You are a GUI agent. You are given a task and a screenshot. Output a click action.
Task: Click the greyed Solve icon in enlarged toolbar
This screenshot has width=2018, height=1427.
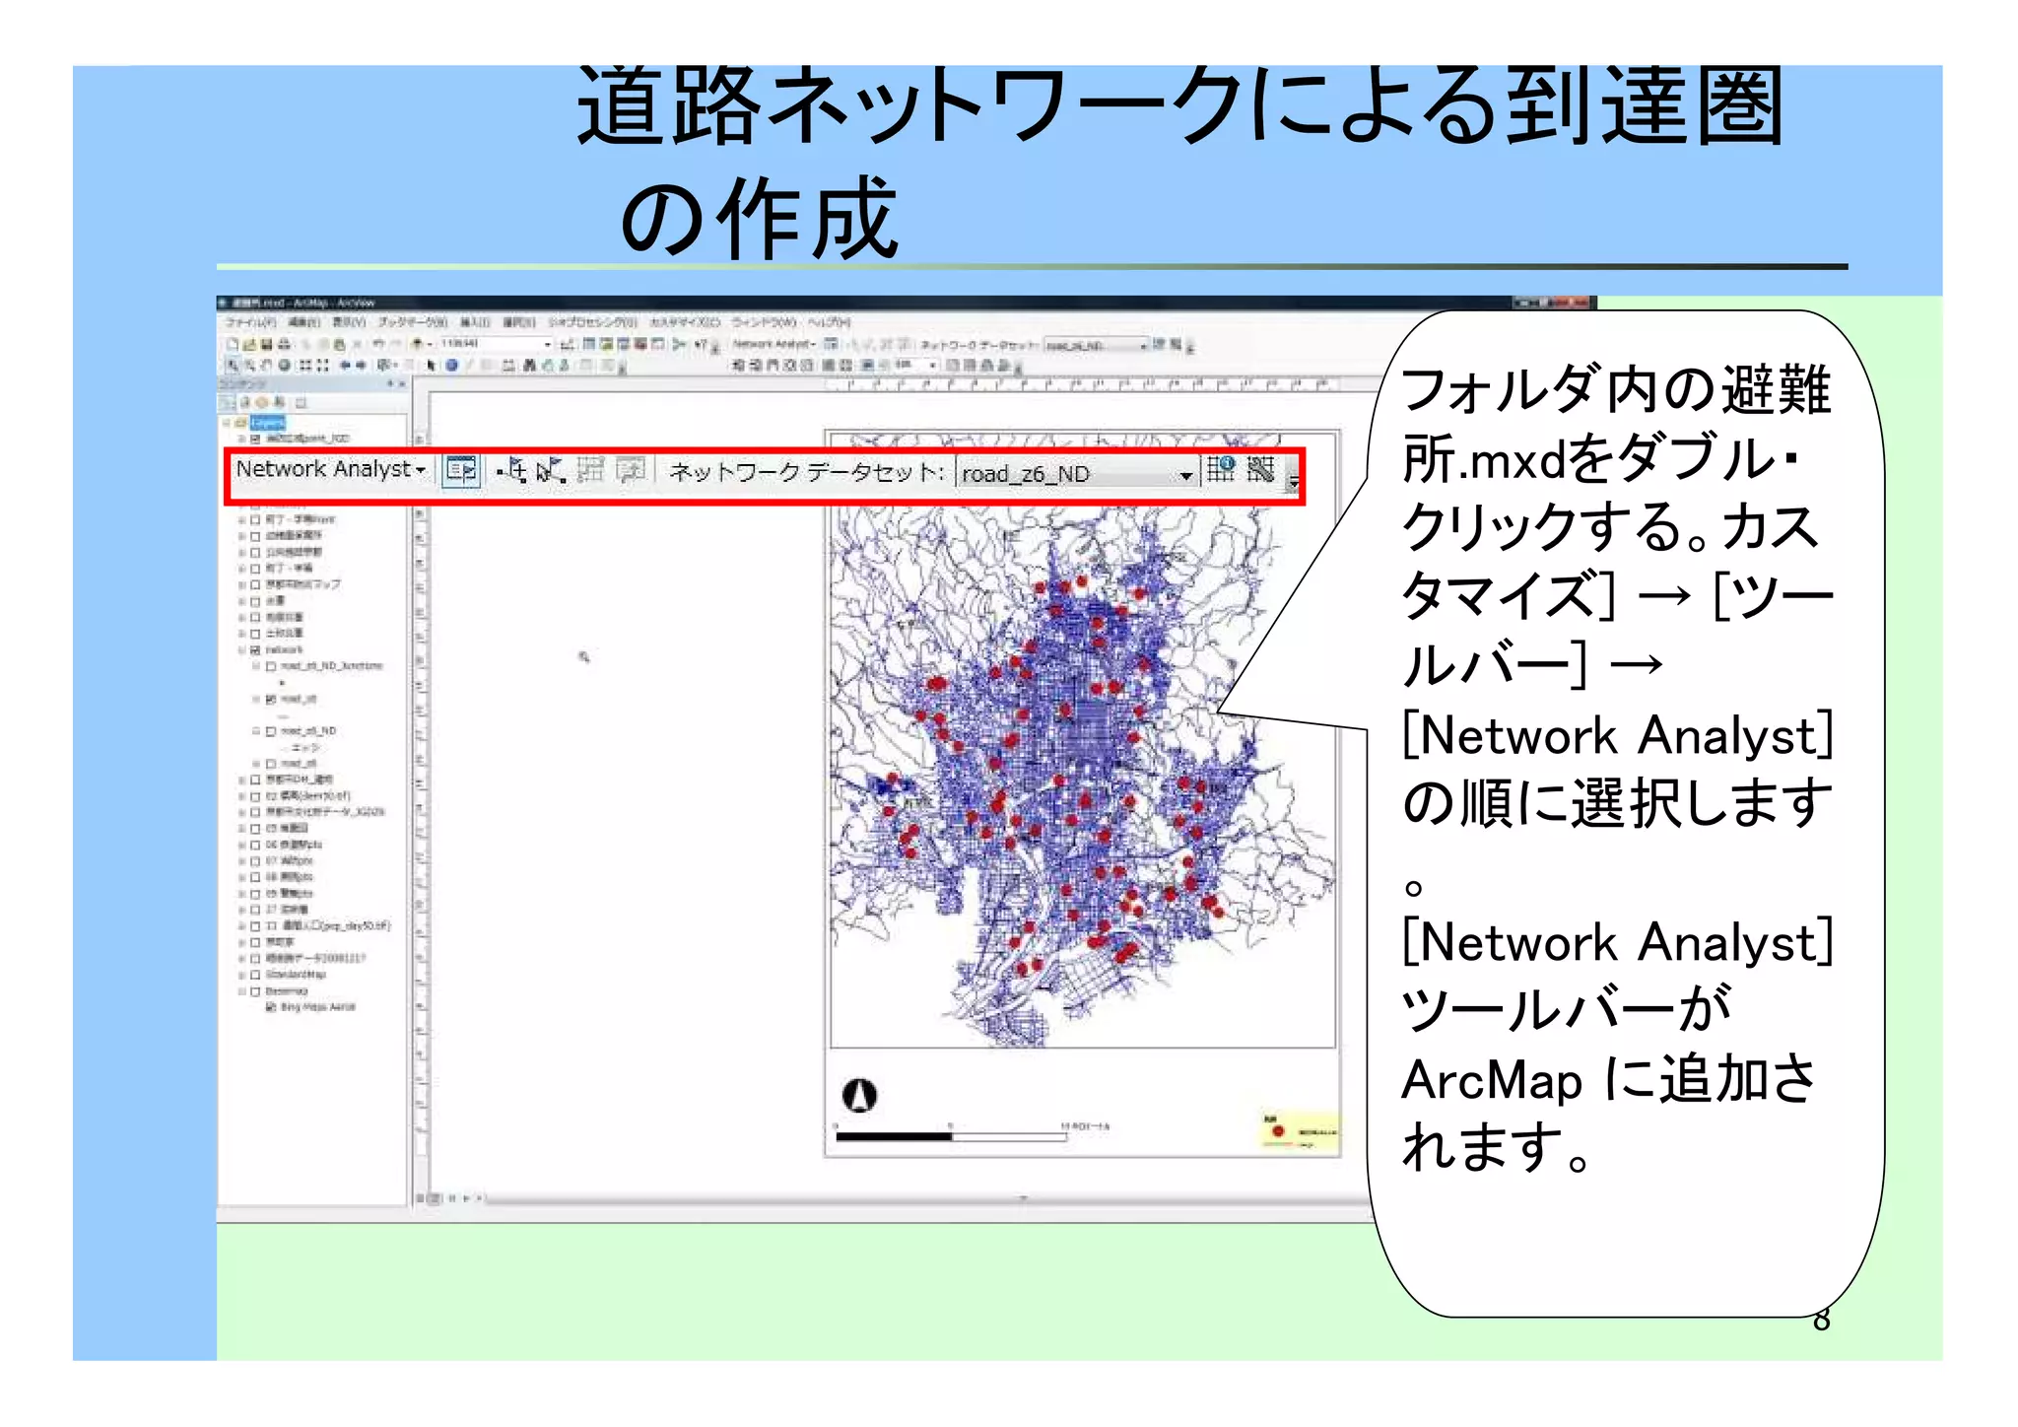coord(590,470)
